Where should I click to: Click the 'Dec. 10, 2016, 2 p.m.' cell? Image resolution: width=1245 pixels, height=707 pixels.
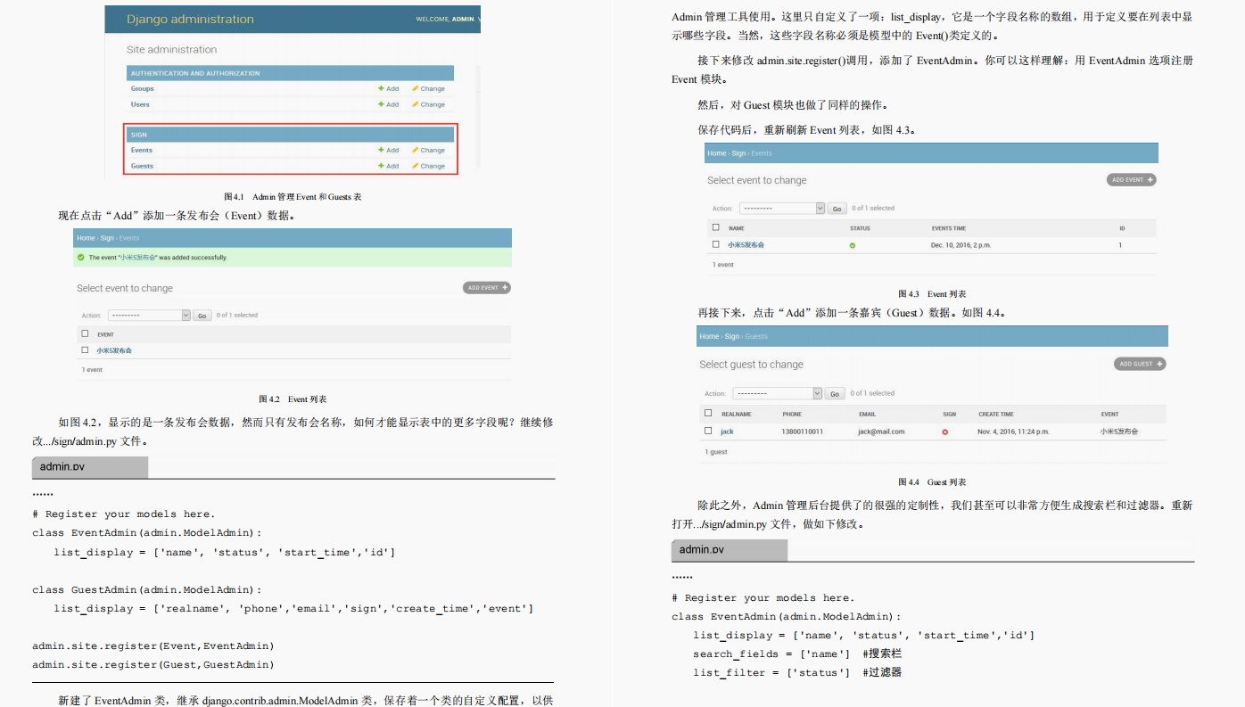[x=961, y=245]
